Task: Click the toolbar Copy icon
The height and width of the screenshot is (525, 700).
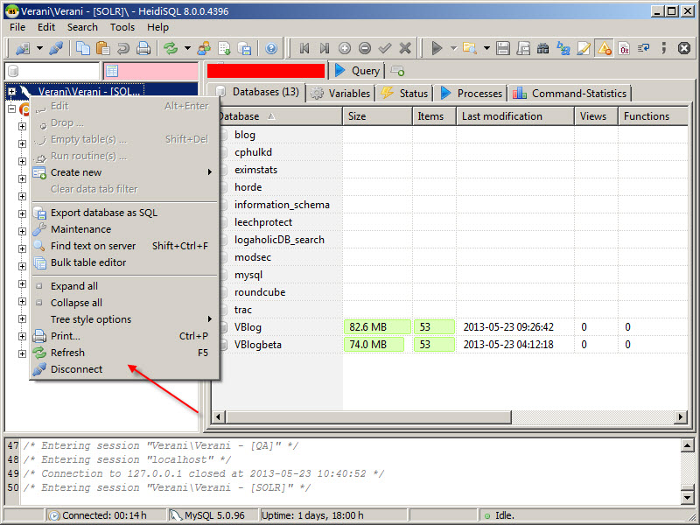Action: click(x=83, y=48)
